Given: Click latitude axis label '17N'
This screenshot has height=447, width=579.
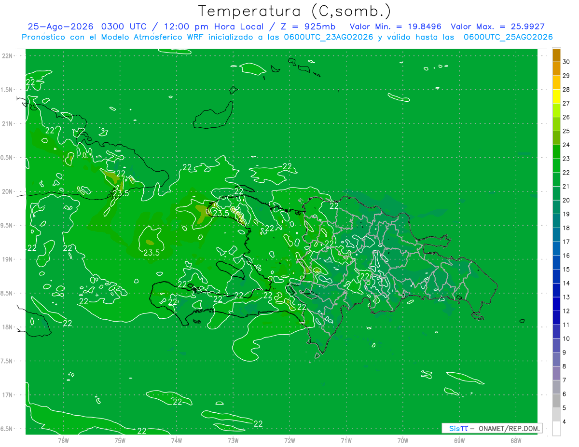Looking at the screenshot, I should pyautogui.click(x=8, y=395).
